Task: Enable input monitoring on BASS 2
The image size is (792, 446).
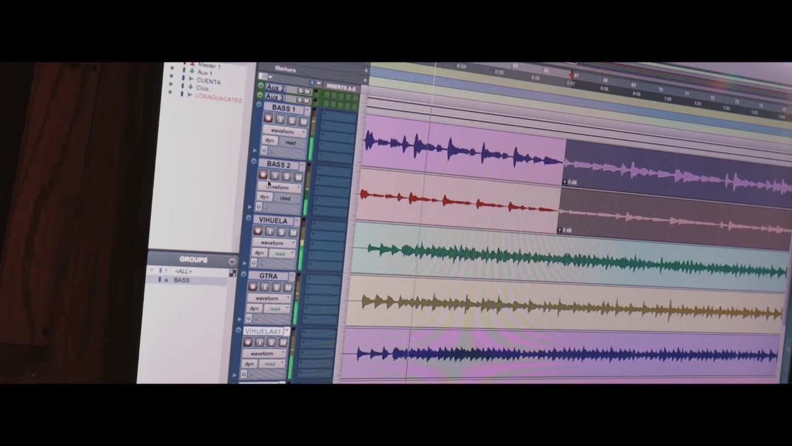Action: [x=275, y=176]
